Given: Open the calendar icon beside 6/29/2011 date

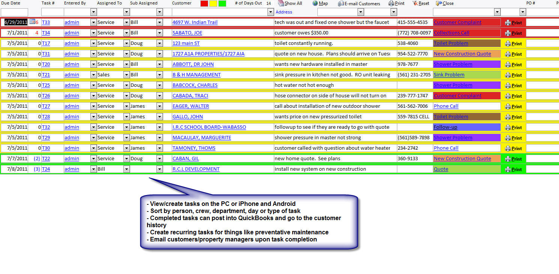Looking at the screenshot, I should pyautogui.click(x=32, y=22).
